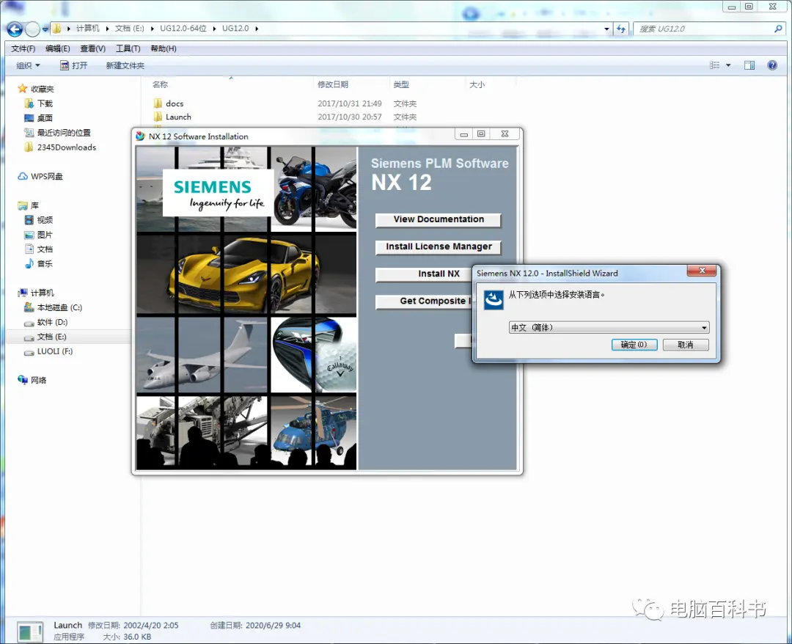792x644 pixels.
Task: Select 最近访问的位置 in navigation pane
Action: [57, 133]
